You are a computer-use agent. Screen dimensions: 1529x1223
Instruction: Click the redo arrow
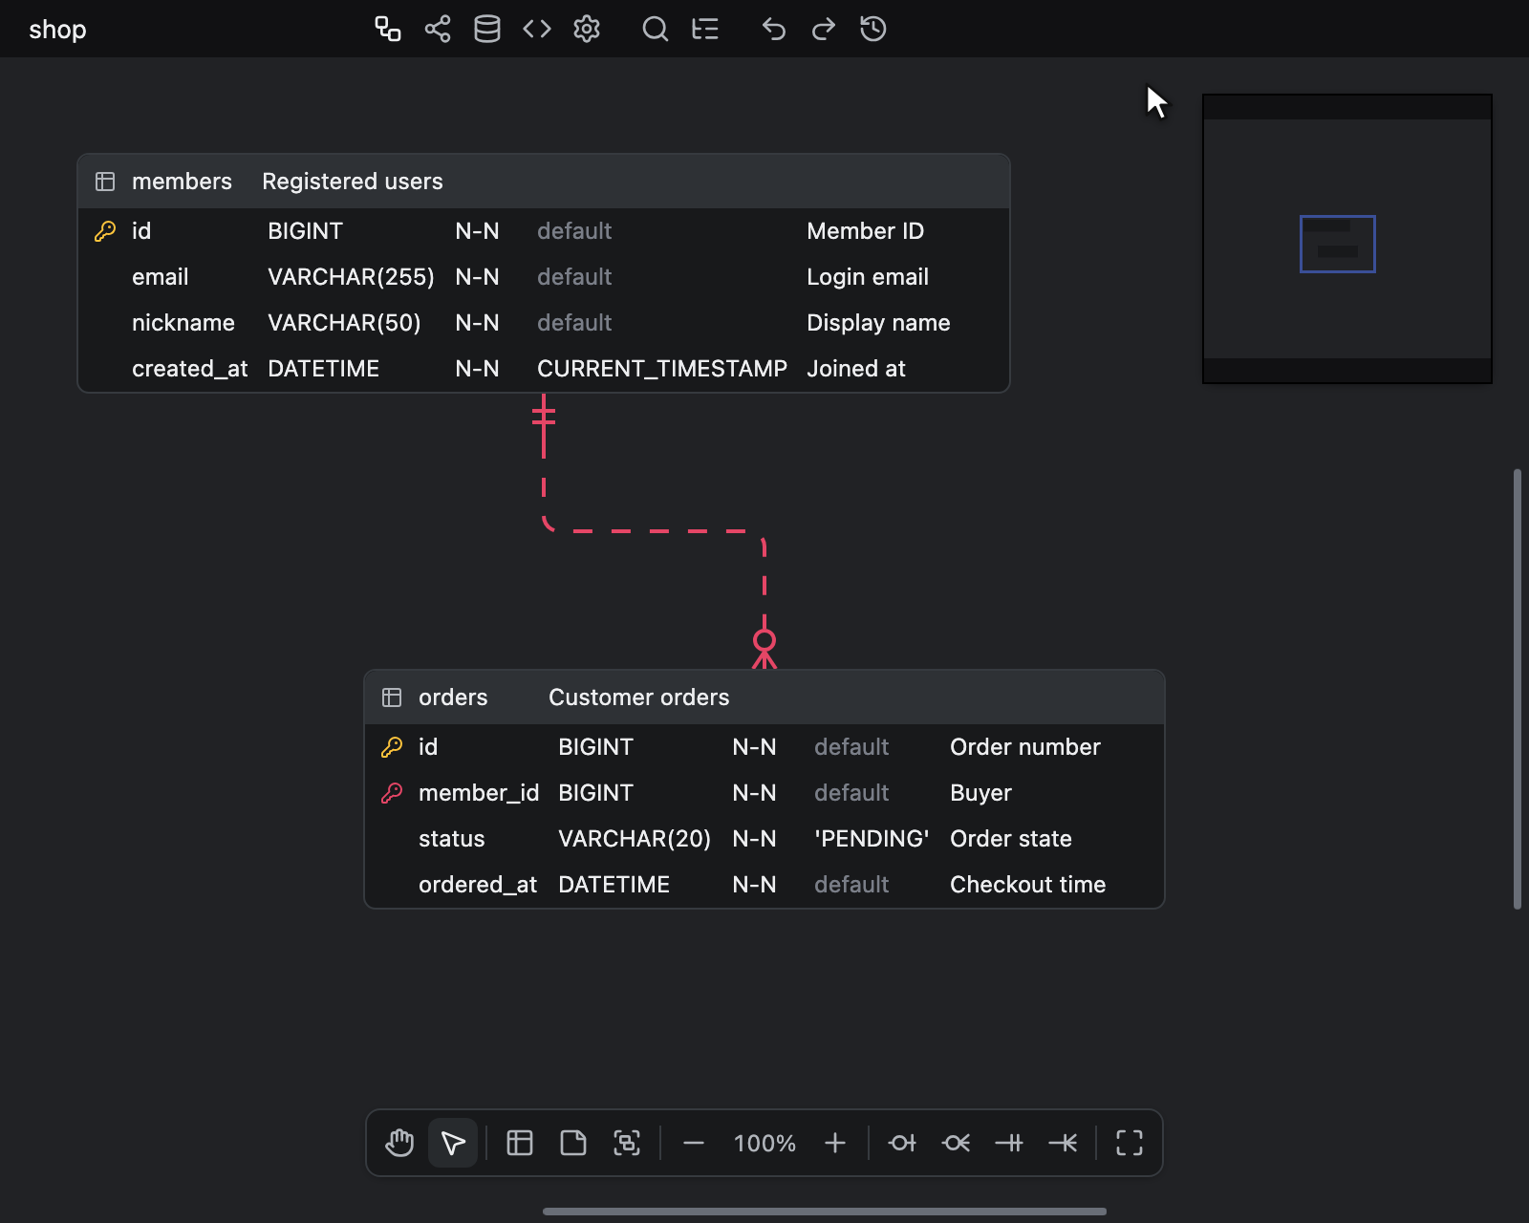tap(824, 29)
